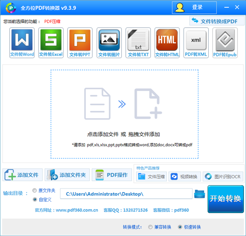Select the 文件转HTML conversion icon
Image resolution: width=246 pixels, height=236 pixels.
pos(167,43)
